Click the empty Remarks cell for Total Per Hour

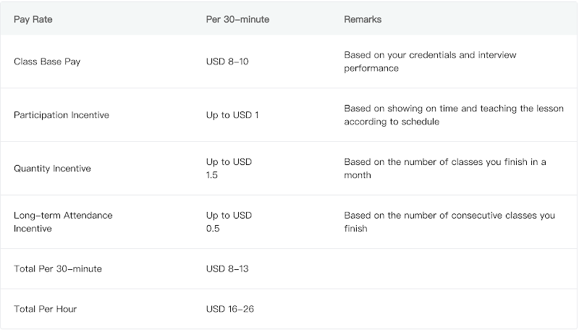[449, 309]
